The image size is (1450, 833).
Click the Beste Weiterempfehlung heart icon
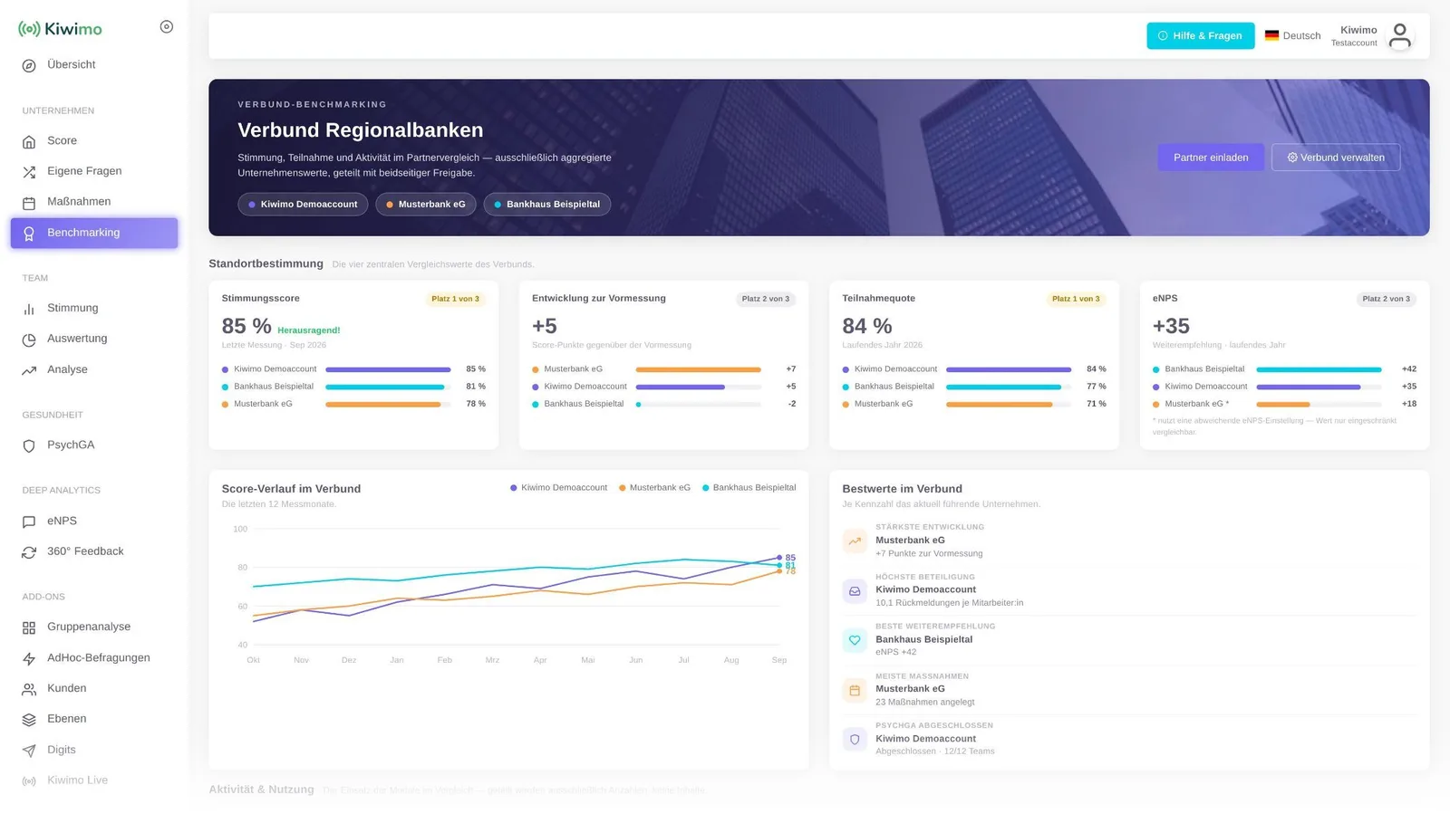pos(855,640)
